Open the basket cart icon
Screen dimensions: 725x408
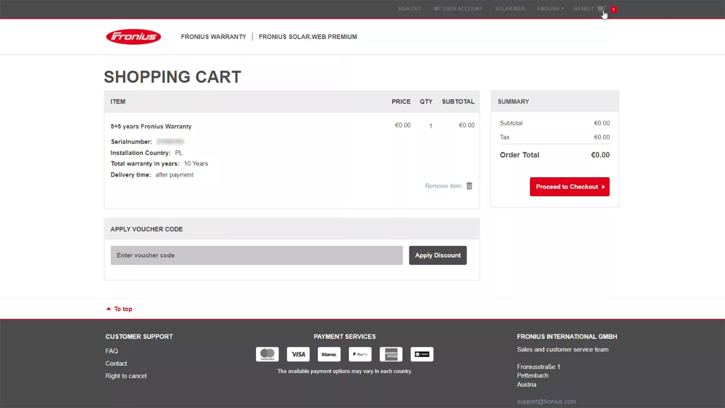[601, 9]
